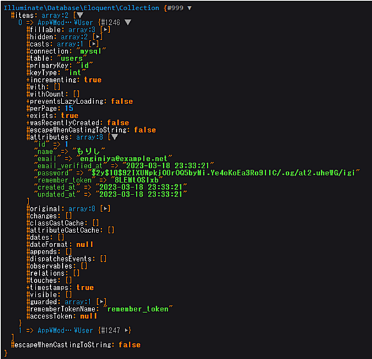The image size is (372, 359).
Task: Click the timestamps true value
Action: coord(85,287)
